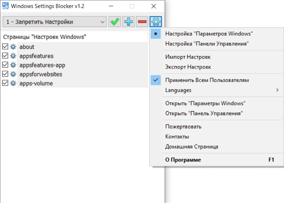Image resolution: width=284 pixels, height=203 pixels.
Task: Uncheck the about page checkbox
Action: click(x=5, y=46)
